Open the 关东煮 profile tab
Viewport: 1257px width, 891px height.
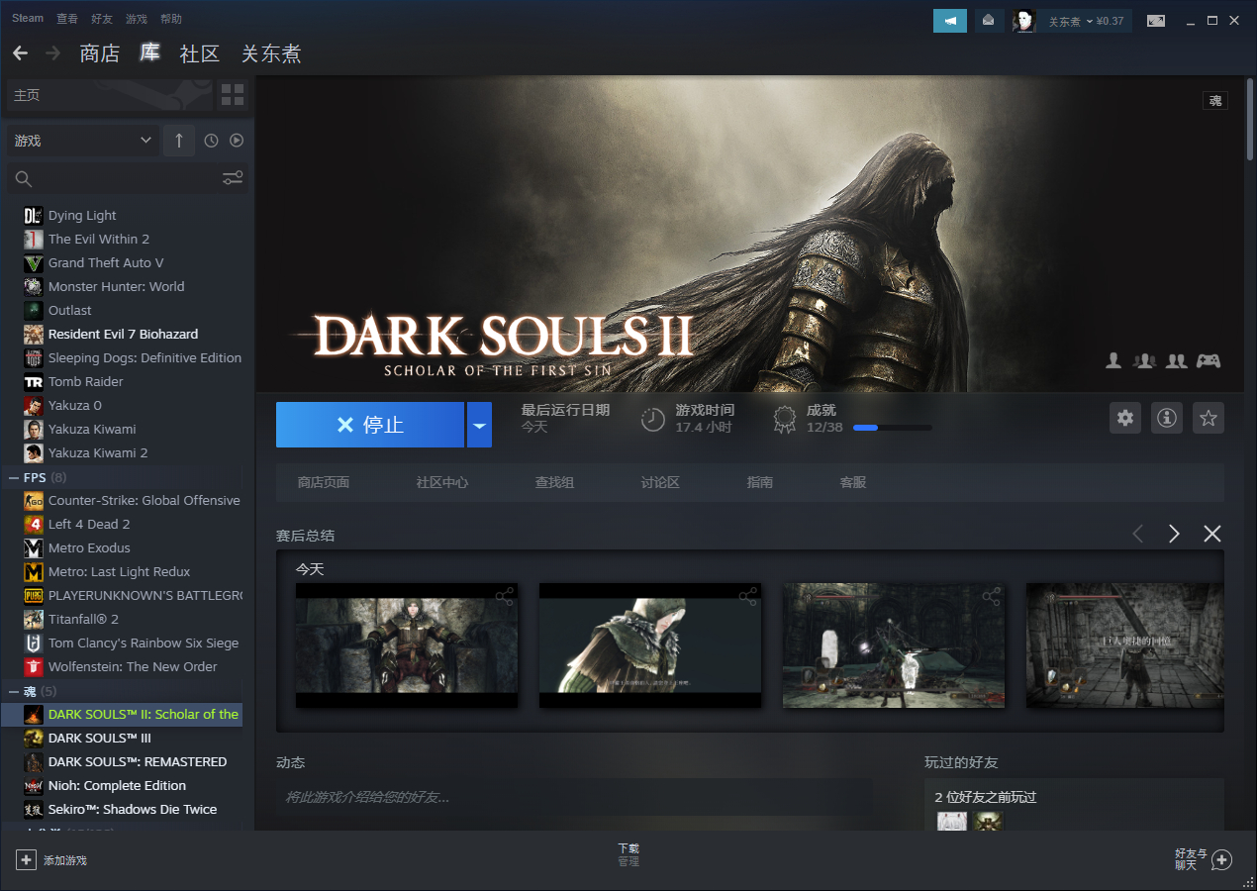271,53
